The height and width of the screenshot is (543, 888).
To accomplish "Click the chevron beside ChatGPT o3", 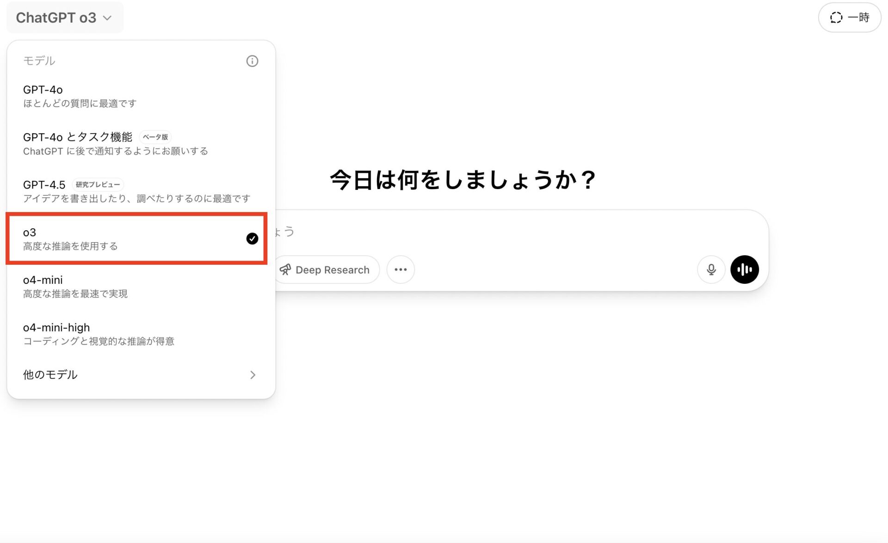I will (108, 18).
